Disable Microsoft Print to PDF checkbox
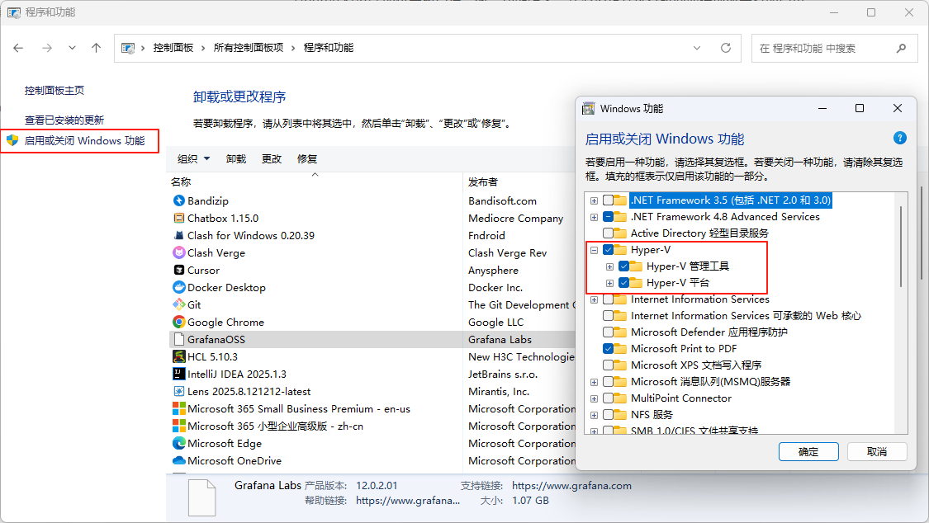 [x=609, y=349]
